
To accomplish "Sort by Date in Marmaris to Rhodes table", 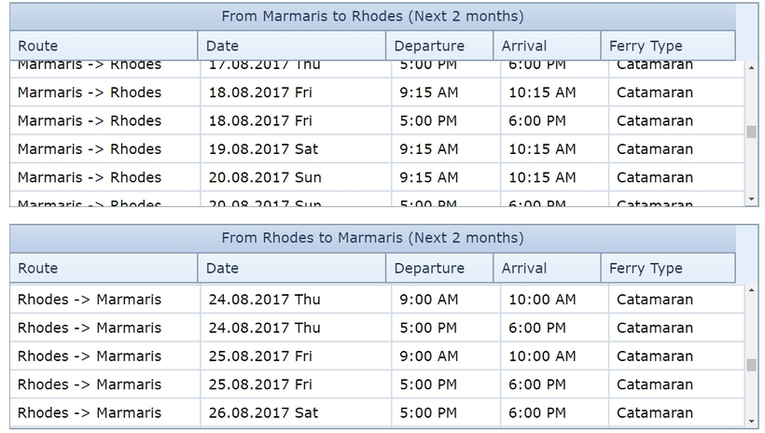I will (x=291, y=46).
